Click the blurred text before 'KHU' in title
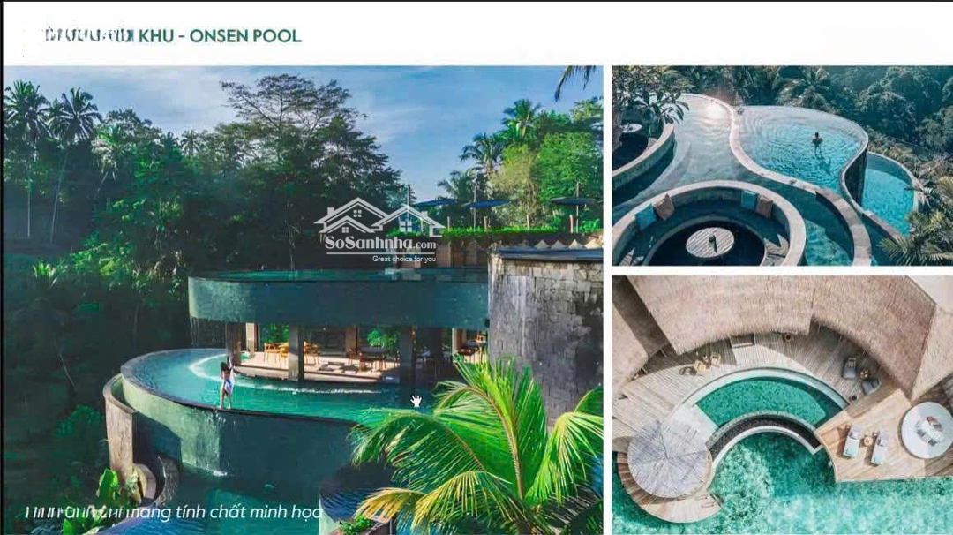This screenshot has height=535, width=953. (x=88, y=36)
